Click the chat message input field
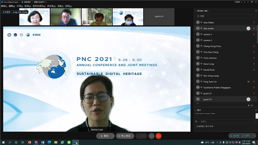The width and height of the screenshot is (258, 145). point(225,126)
